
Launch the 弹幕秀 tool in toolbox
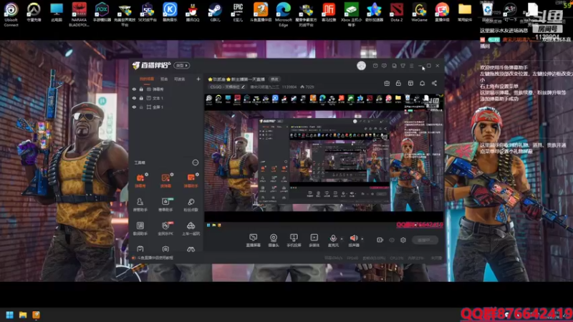click(x=140, y=181)
